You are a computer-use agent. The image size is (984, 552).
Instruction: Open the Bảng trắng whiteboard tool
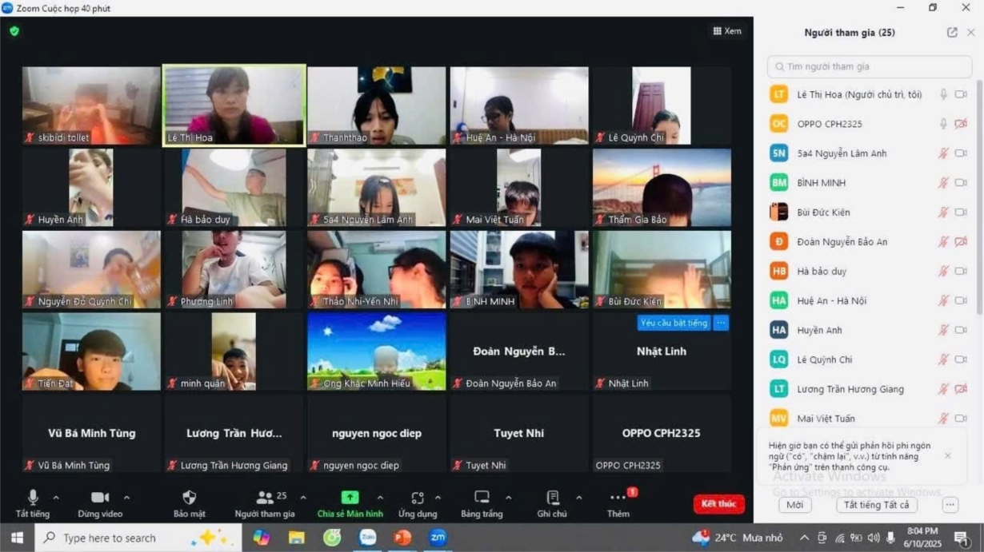(482, 498)
